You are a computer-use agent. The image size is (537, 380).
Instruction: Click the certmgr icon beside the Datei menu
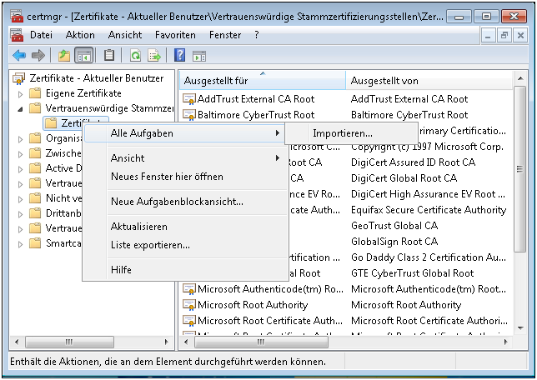coord(17,35)
